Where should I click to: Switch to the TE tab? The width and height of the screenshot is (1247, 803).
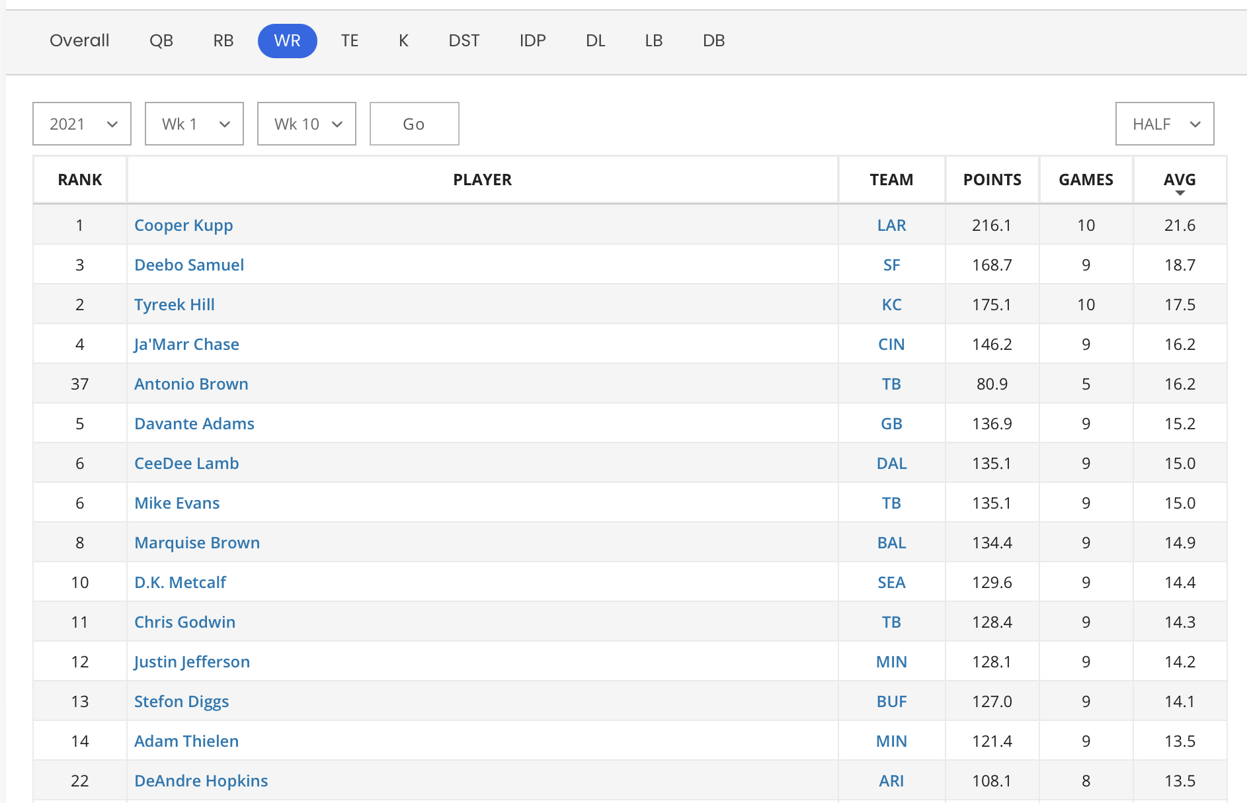pos(350,40)
